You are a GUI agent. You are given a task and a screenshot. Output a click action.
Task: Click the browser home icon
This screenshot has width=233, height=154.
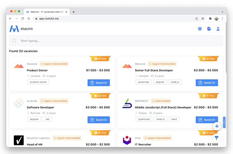tap(29, 19)
